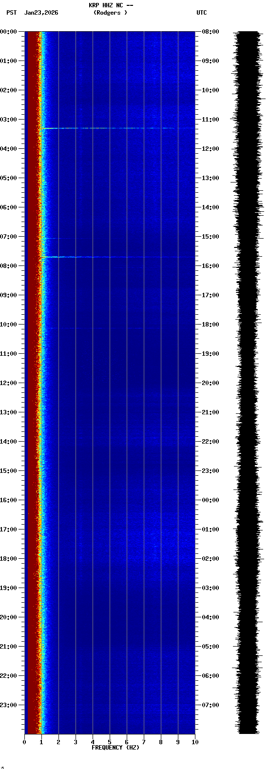Click the '11:00' UTC time label
This screenshot has width=269, height=773.
pos(211,120)
